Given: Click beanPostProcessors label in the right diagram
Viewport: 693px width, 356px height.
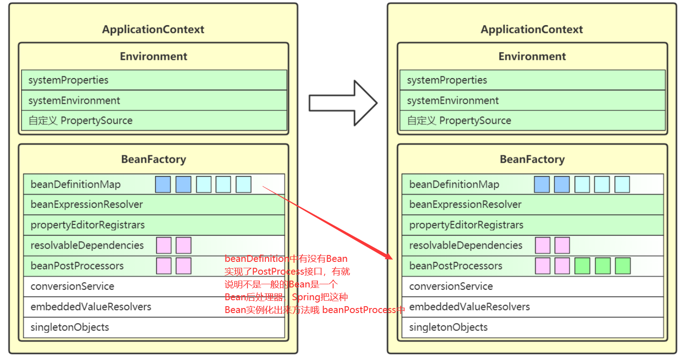Looking at the screenshot, I should click(x=456, y=266).
